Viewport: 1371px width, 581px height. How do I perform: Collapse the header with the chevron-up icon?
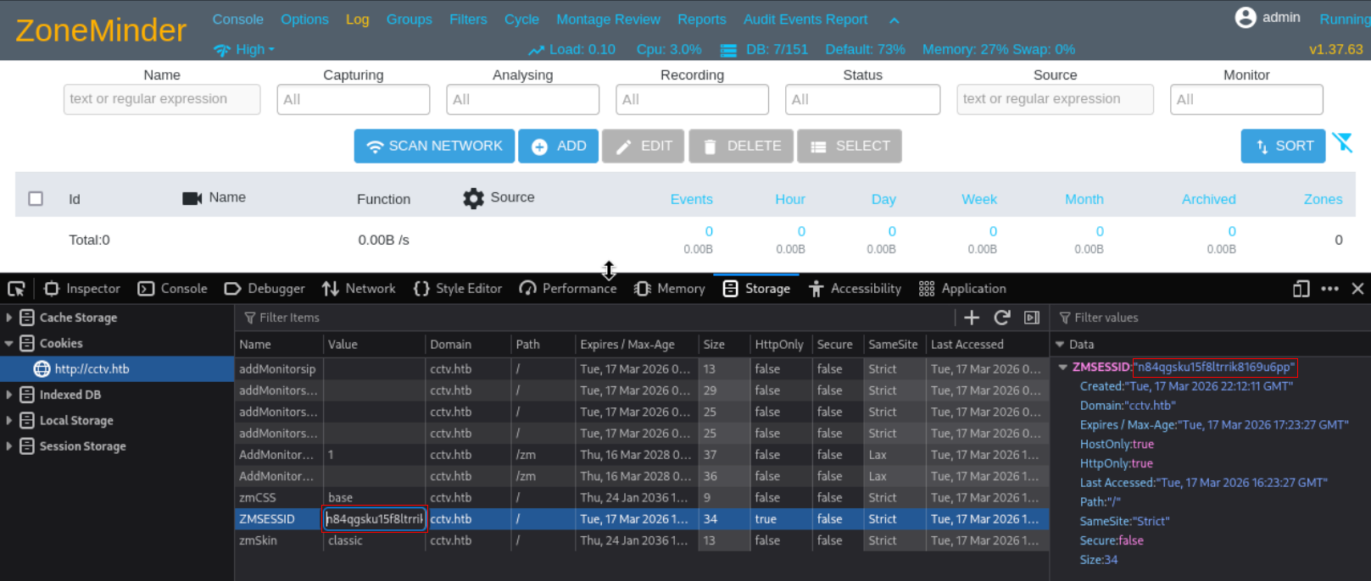[x=894, y=20]
